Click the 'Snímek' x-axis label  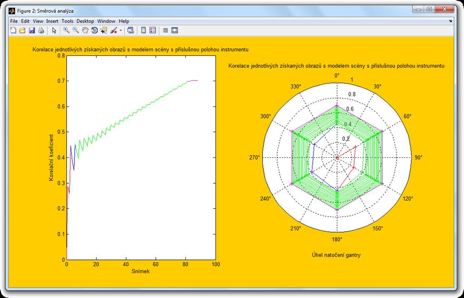[140, 271]
